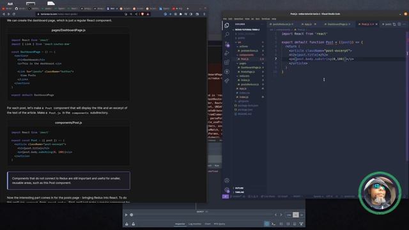The height and width of the screenshot is (230, 409).
Task: Open the Explorer view in VS Code
Action: pos(227,26)
